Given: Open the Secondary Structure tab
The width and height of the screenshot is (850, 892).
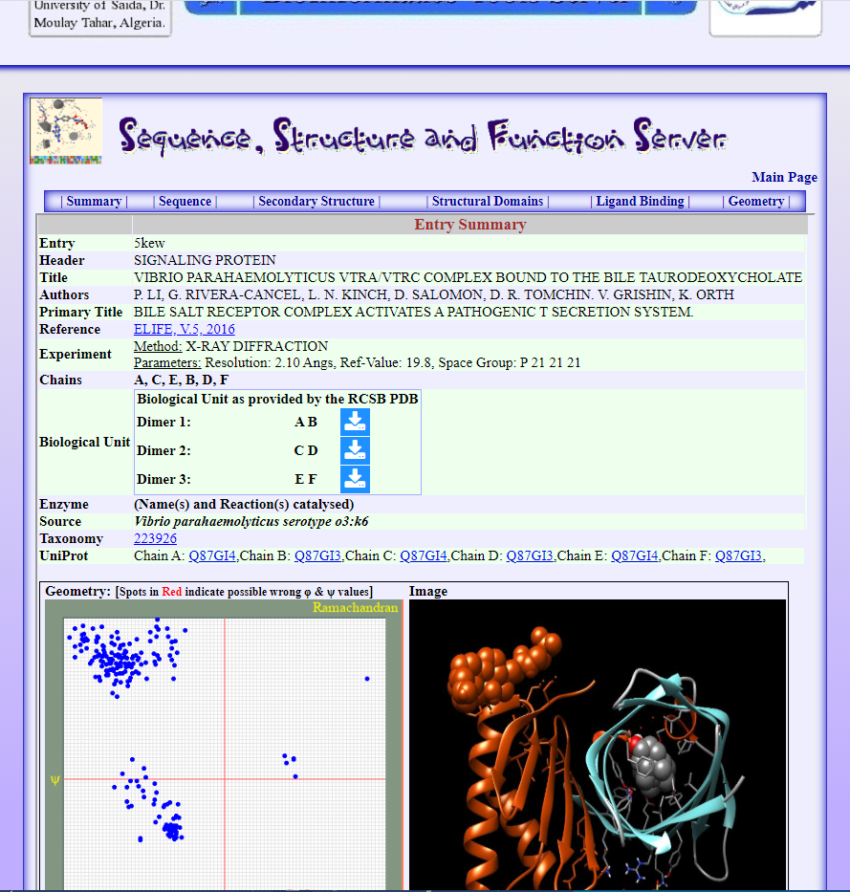Looking at the screenshot, I should pyautogui.click(x=316, y=202).
